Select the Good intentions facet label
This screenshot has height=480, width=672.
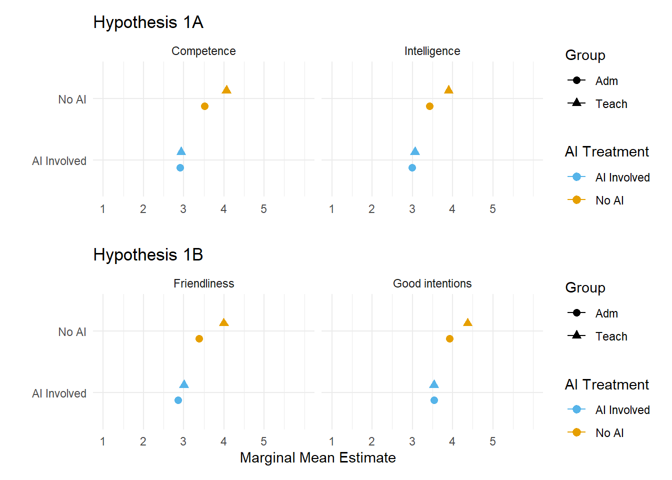point(432,283)
